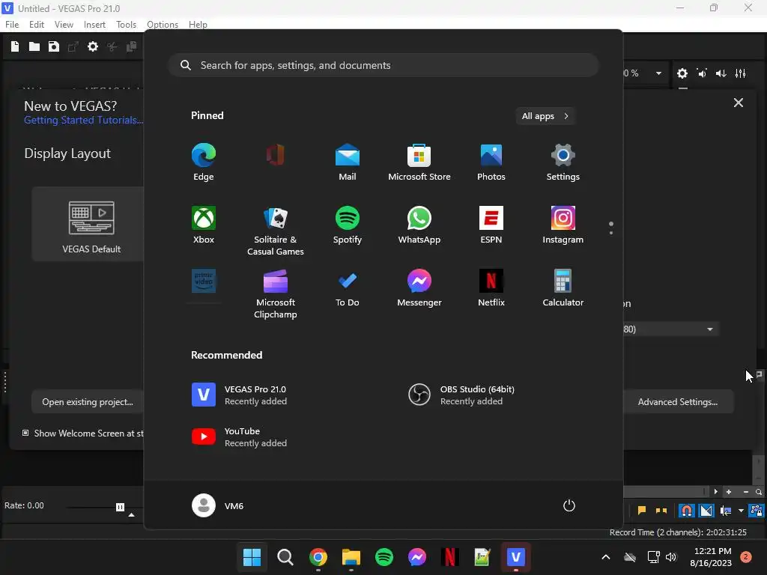Show hidden tray icons chevron

pyautogui.click(x=605, y=557)
